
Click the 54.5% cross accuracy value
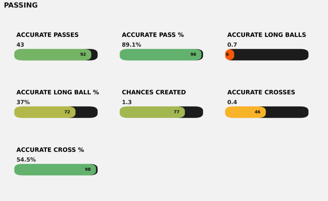pos(26,160)
